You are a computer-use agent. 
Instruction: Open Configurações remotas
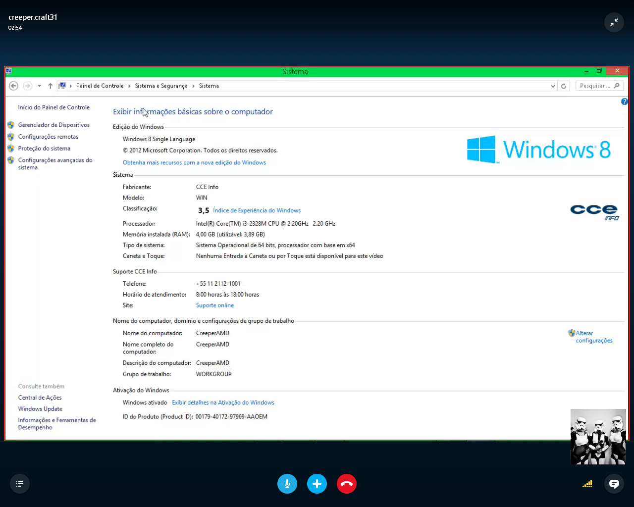pyautogui.click(x=48, y=137)
